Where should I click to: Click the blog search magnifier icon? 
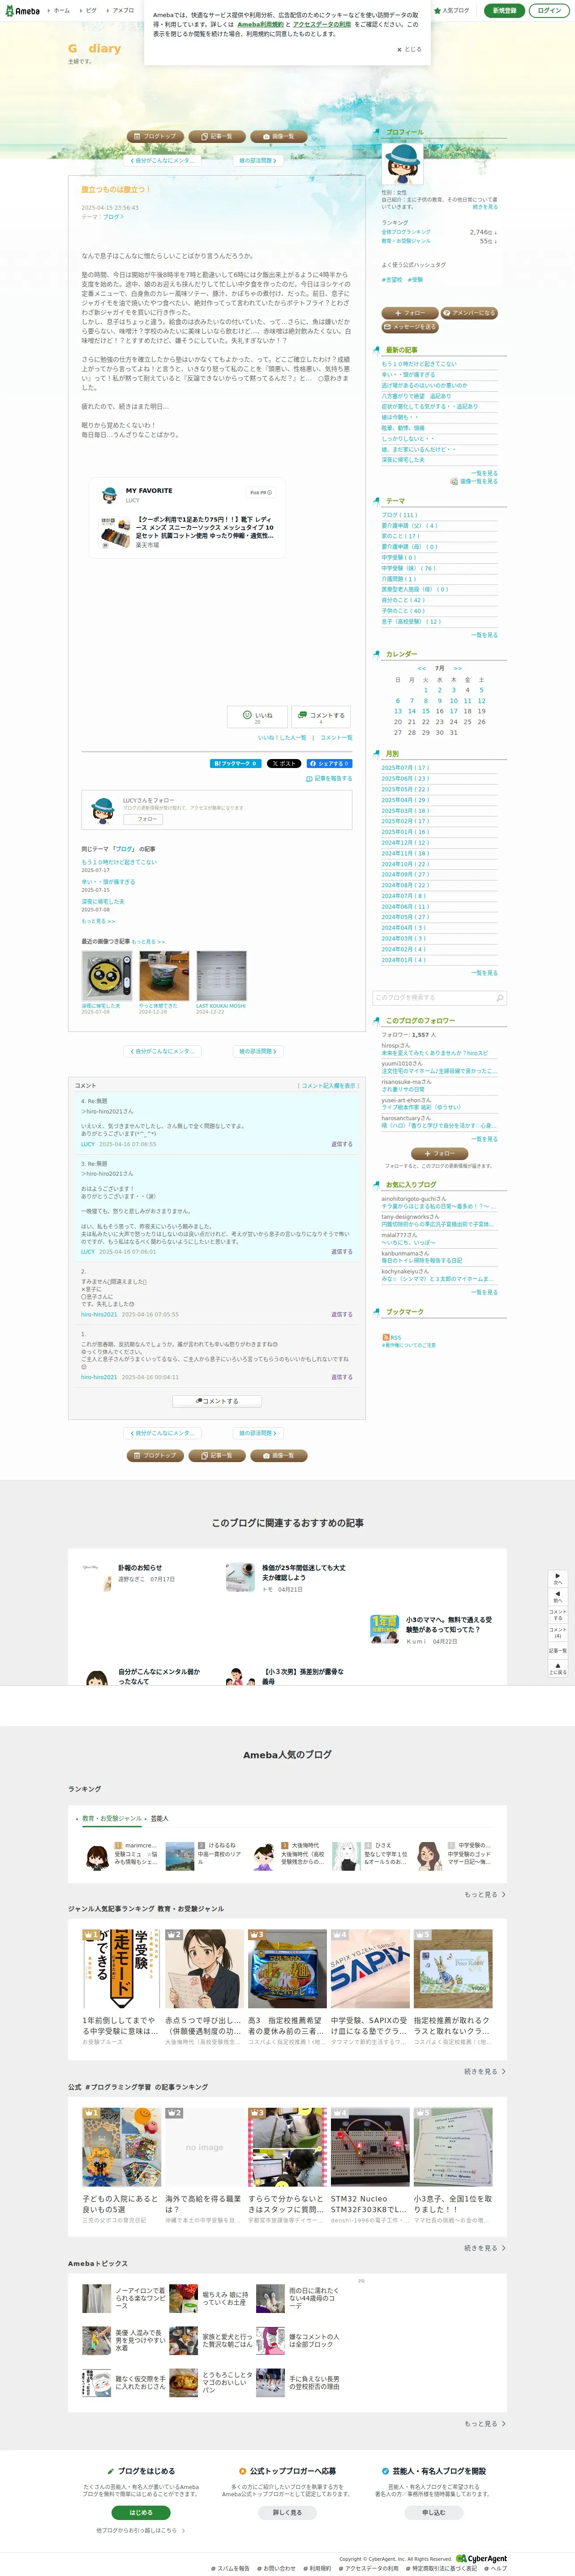(501, 997)
